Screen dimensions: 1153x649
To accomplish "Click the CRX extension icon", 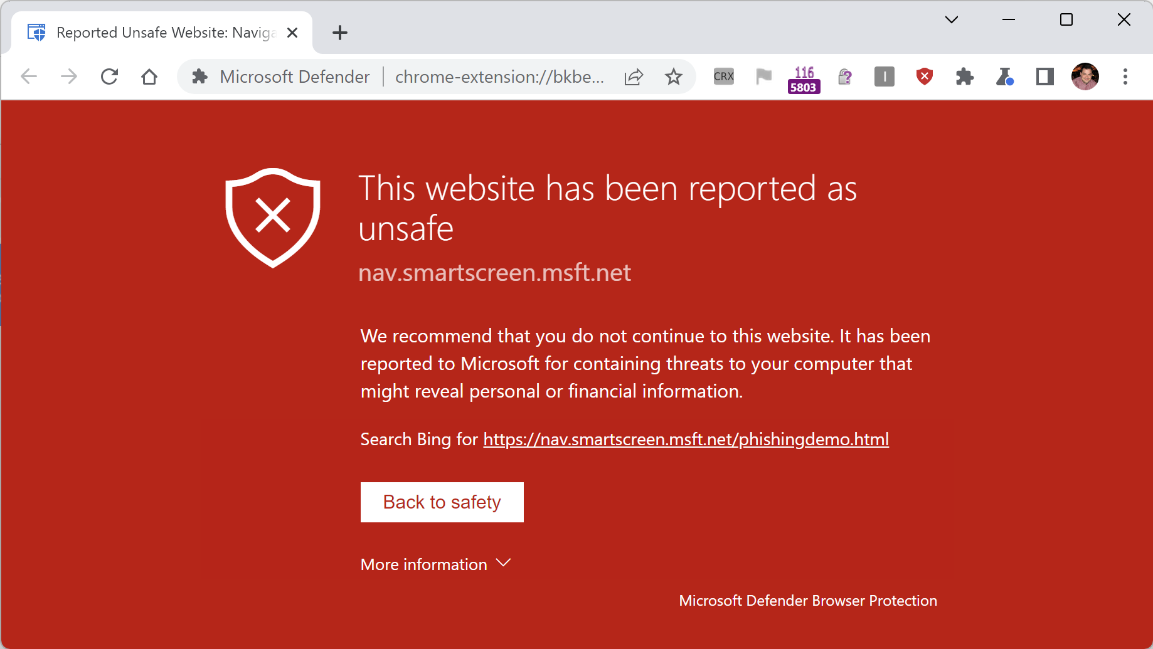I will 723,77.
